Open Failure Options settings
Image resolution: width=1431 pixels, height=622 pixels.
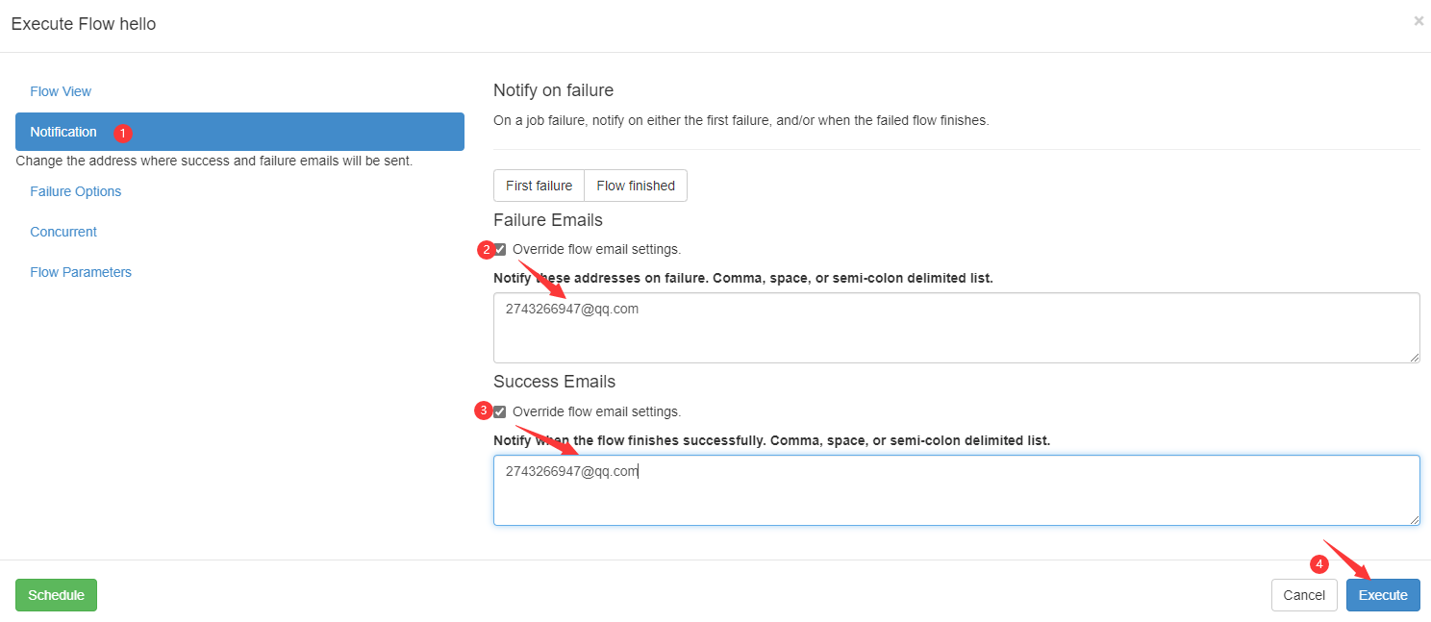76,191
